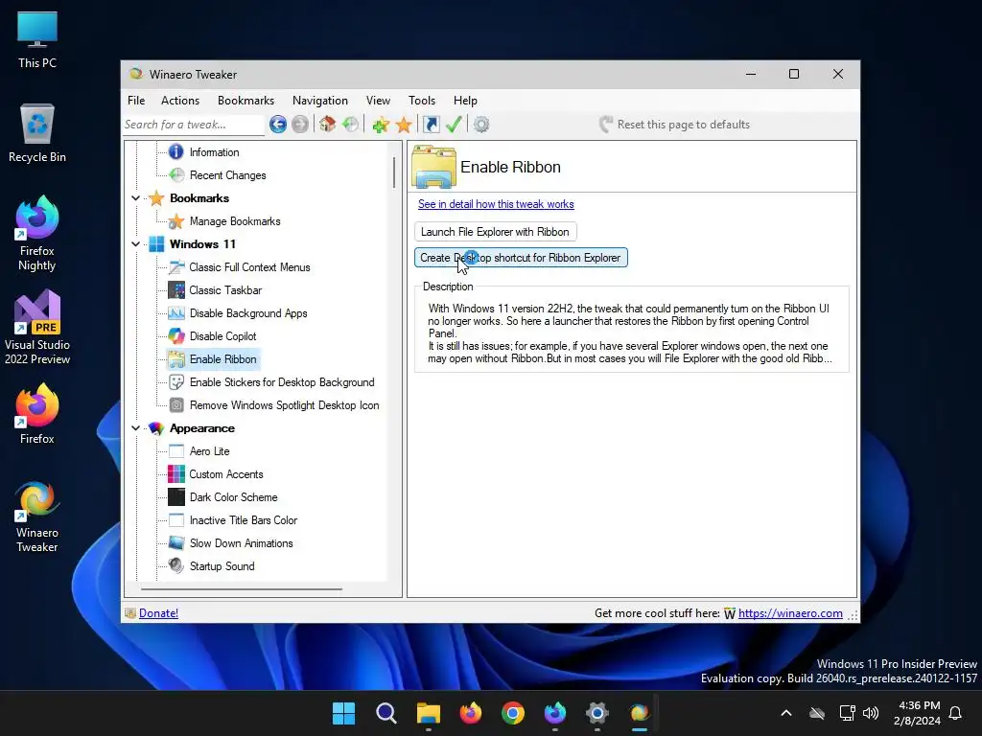Open the Navigation menu
Screen dimensions: 982x736
[319, 100]
